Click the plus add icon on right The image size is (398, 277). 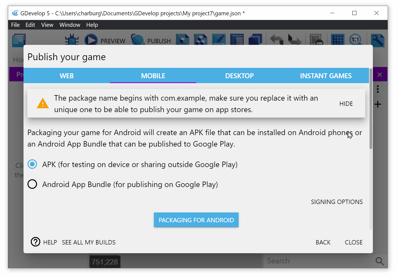378,104
